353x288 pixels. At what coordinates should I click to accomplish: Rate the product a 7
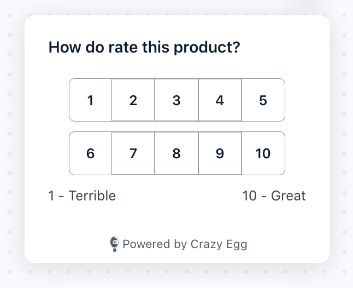(133, 153)
